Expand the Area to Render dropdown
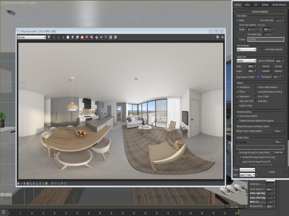 pyautogui.click(x=246, y=49)
